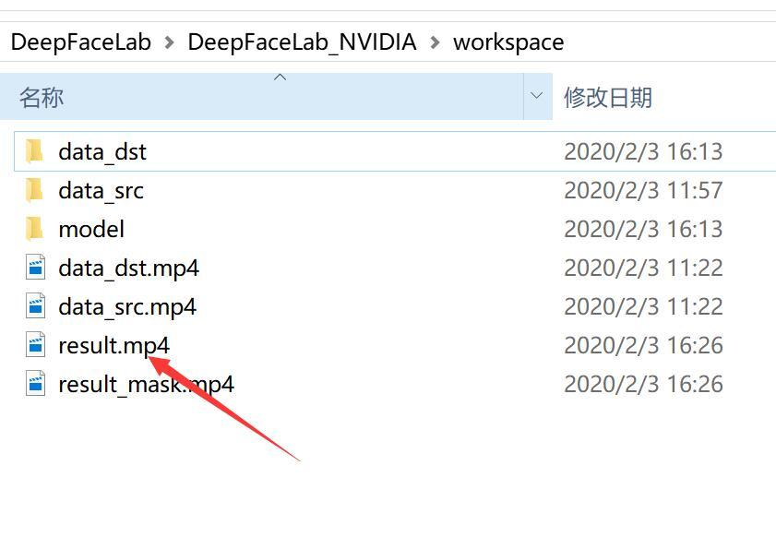Expand the breadcrumb chevron after DeepFaceLab

[169, 42]
